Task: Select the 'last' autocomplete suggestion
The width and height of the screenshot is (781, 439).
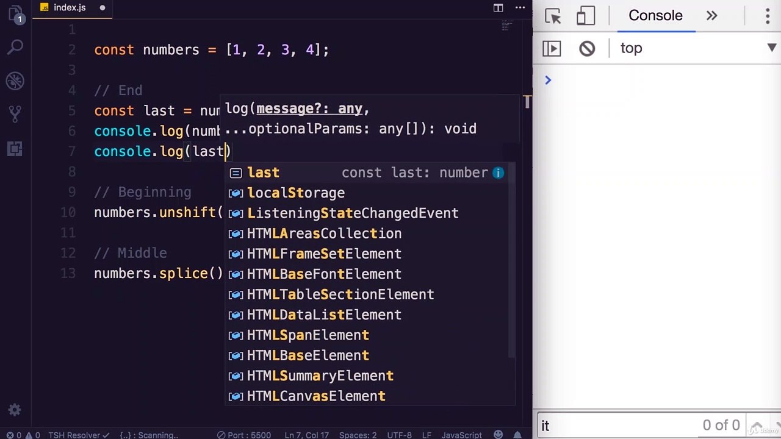Action: [x=370, y=173]
